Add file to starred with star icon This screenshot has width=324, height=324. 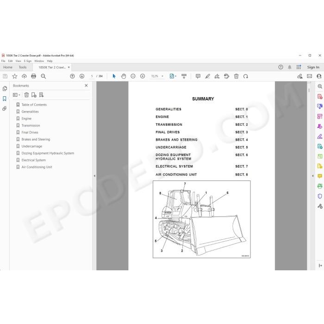[15, 76]
